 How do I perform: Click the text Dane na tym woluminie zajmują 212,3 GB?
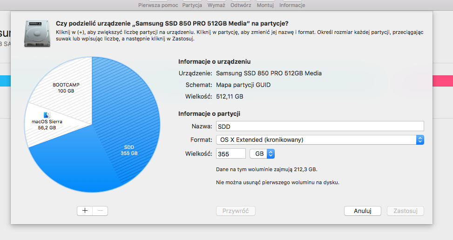(267, 169)
